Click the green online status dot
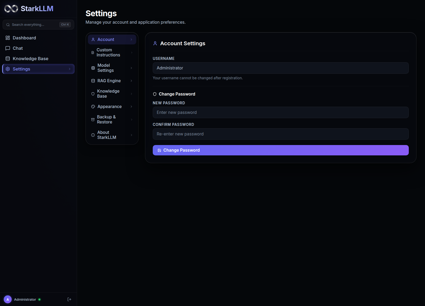 pos(39,299)
